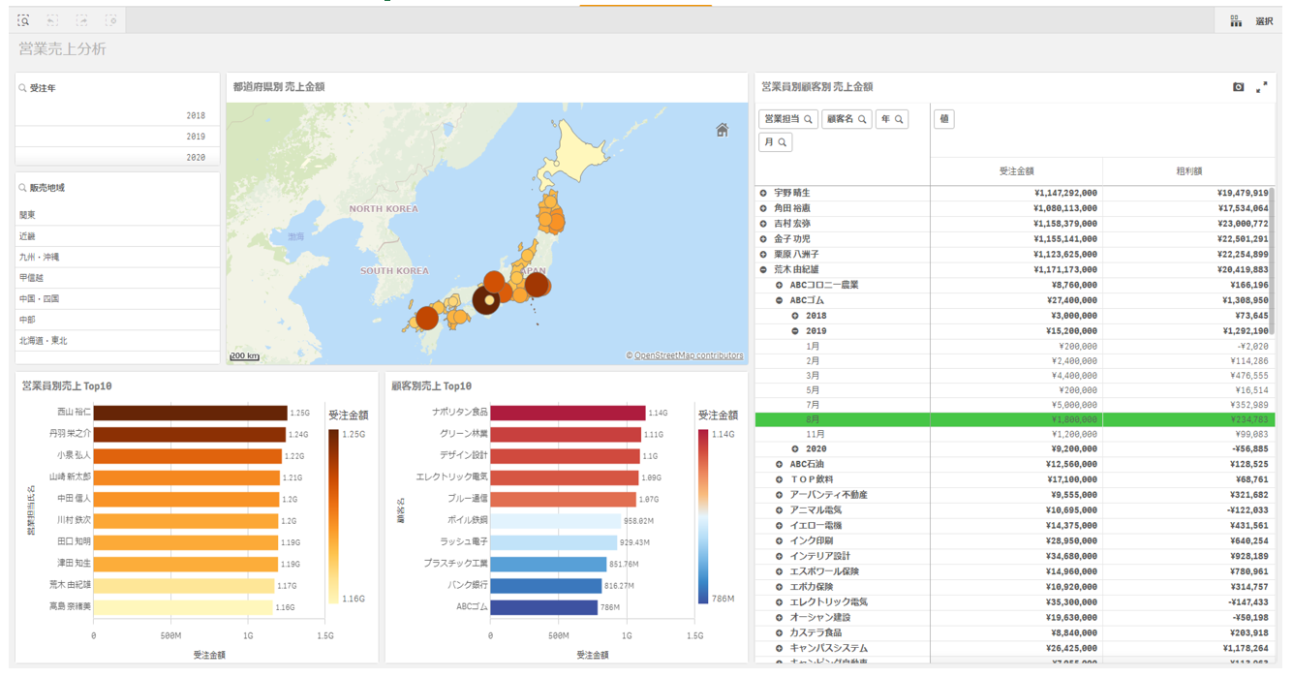Click the step back selection icon
Image resolution: width=1293 pixels, height=677 pixels.
(52, 20)
